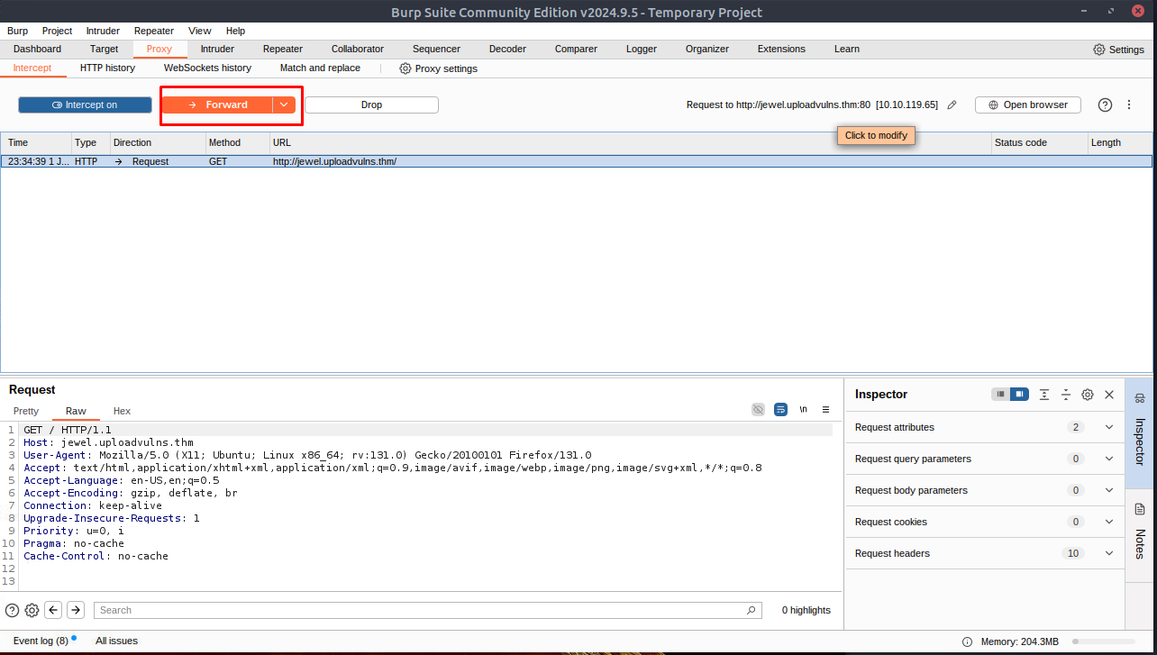The height and width of the screenshot is (655, 1157).
Task: Click search help question mark icon
Action: [x=12, y=610]
